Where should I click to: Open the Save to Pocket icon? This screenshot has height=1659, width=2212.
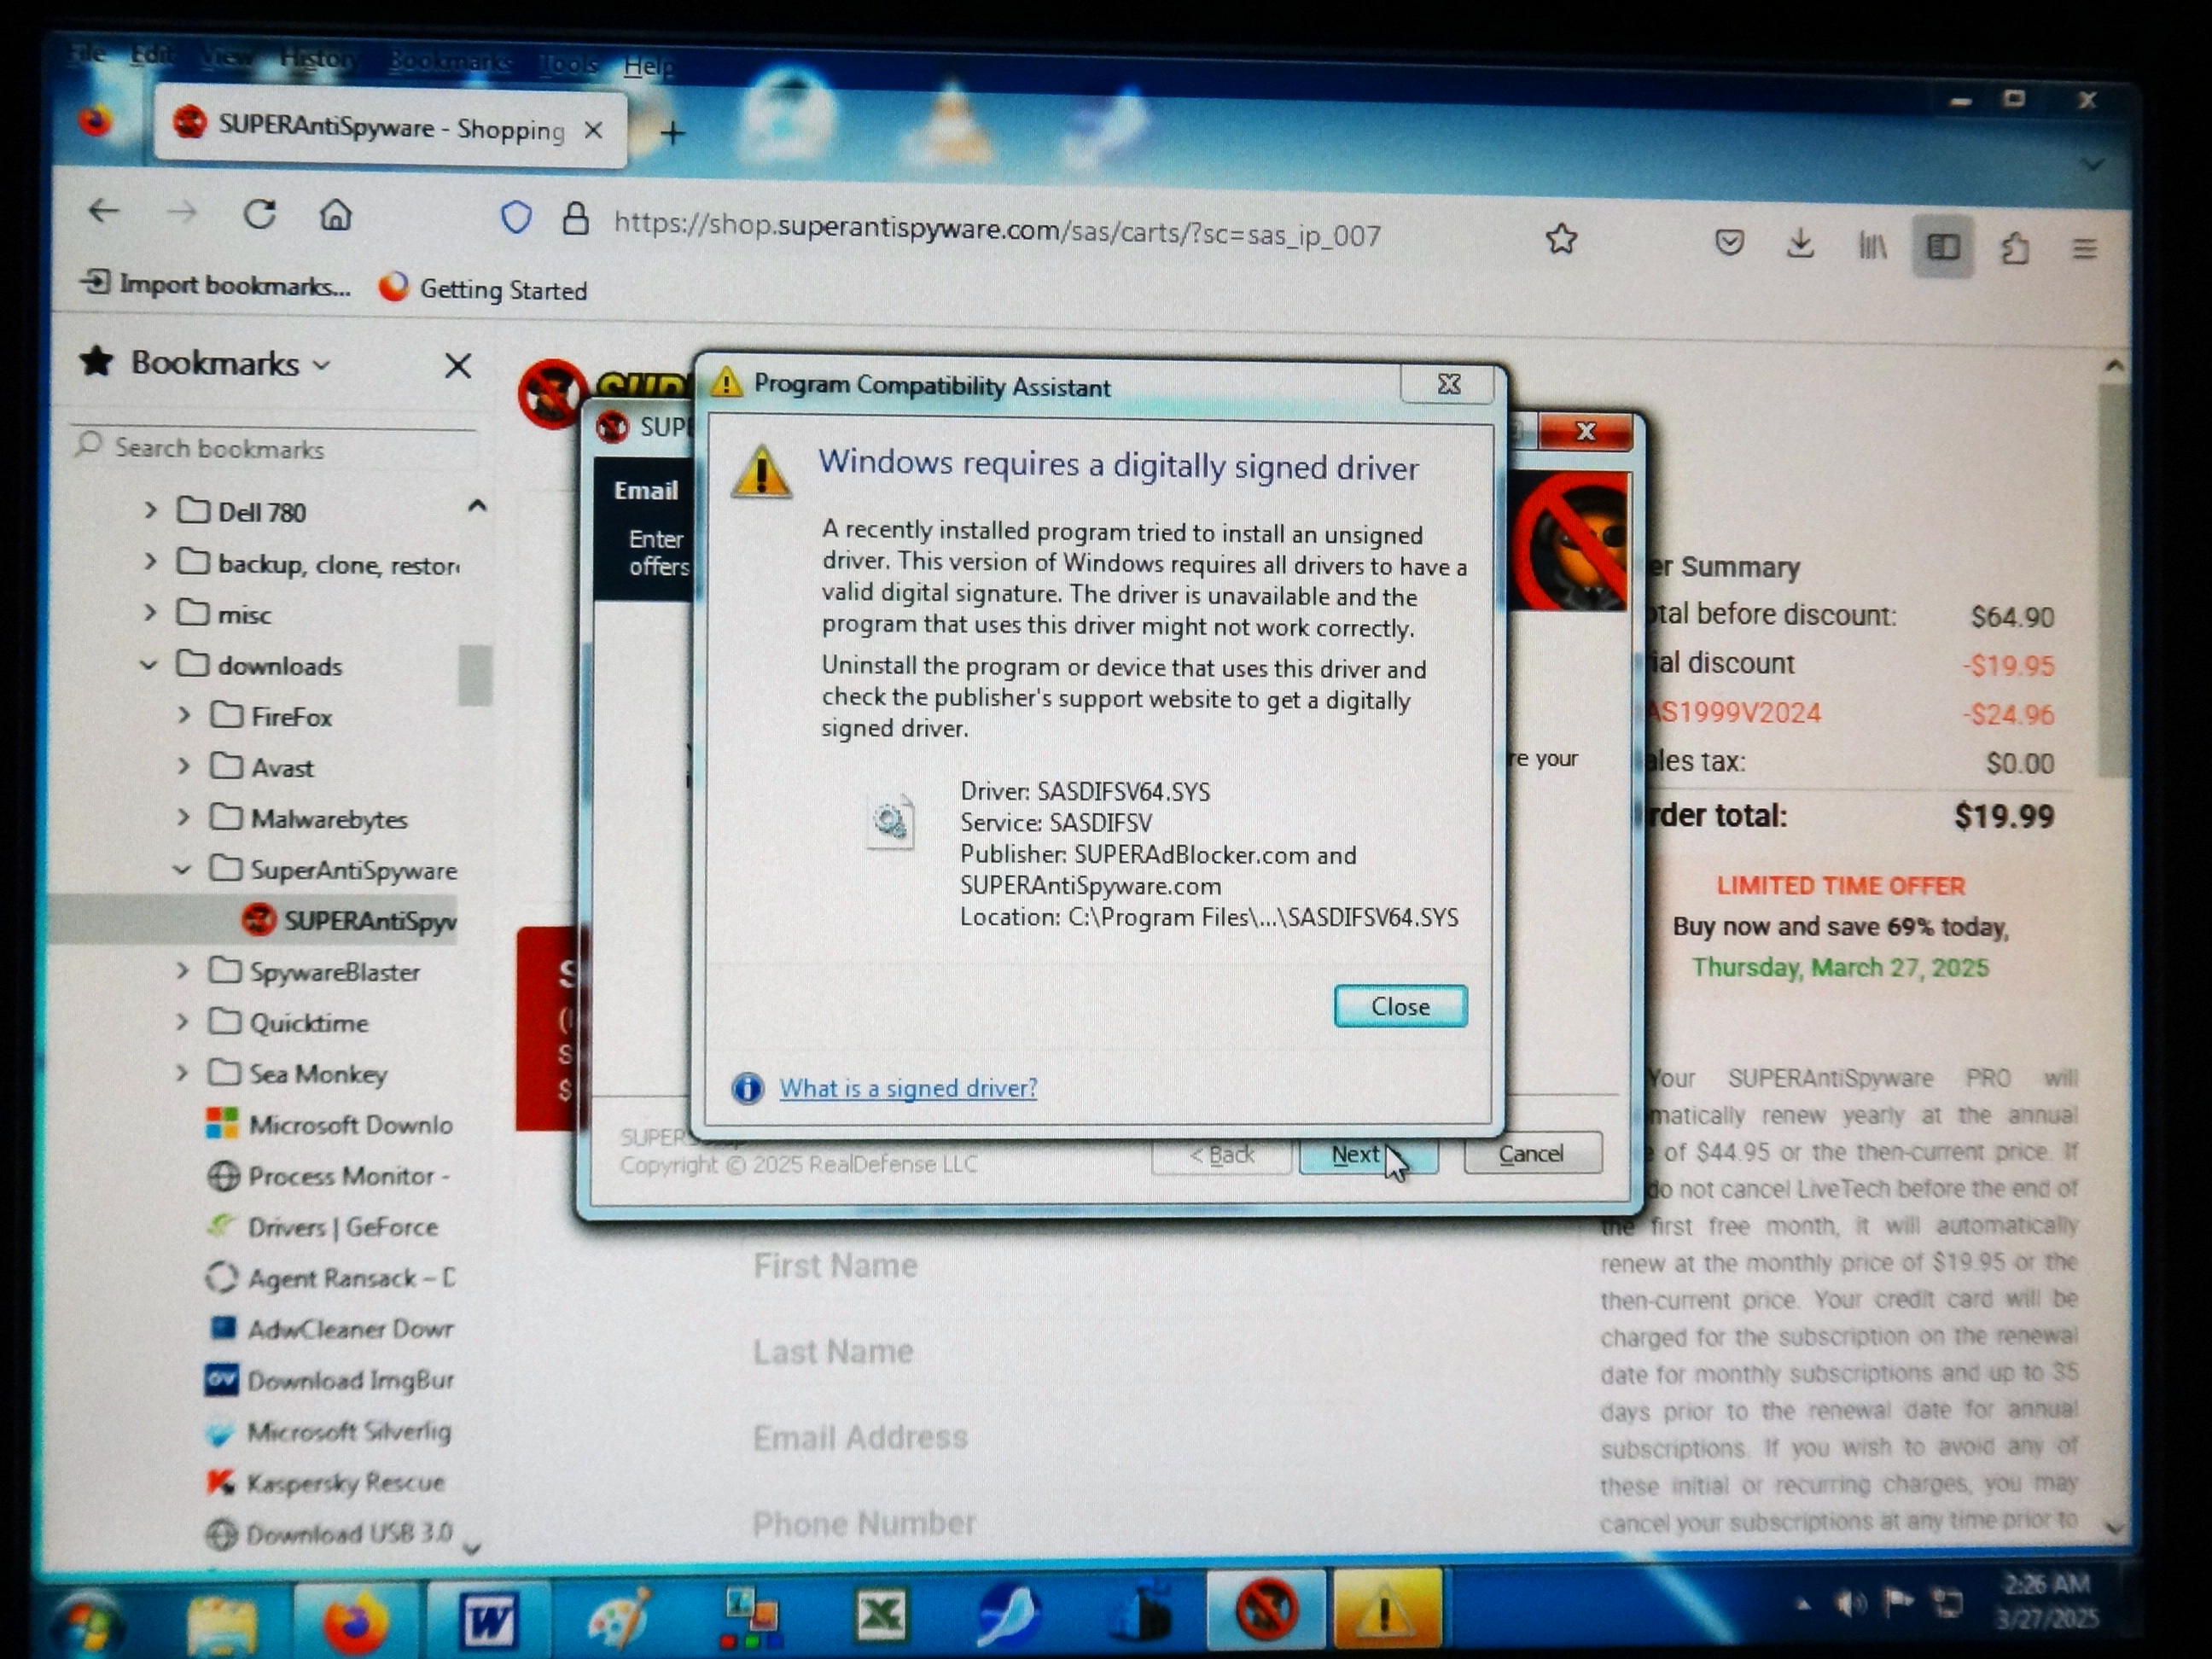click(x=1729, y=242)
